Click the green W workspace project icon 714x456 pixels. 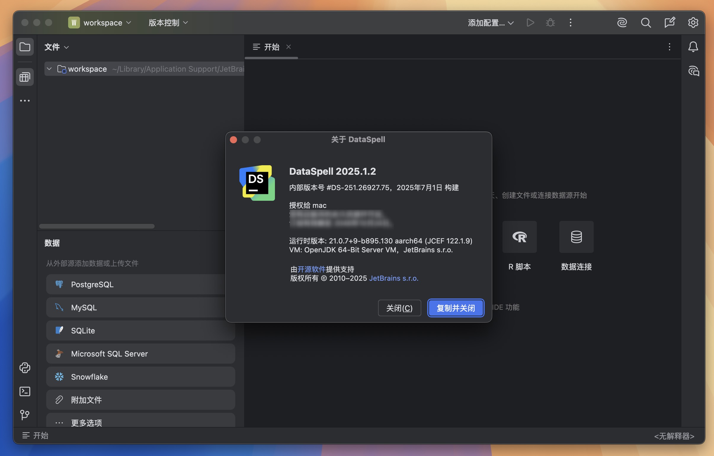(x=74, y=23)
